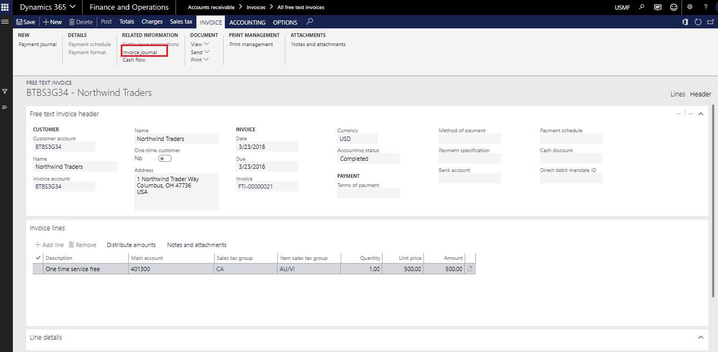Open the Dynamics 365 dropdown
Viewport: 718px width, 352px height.
click(x=48, y=7)
